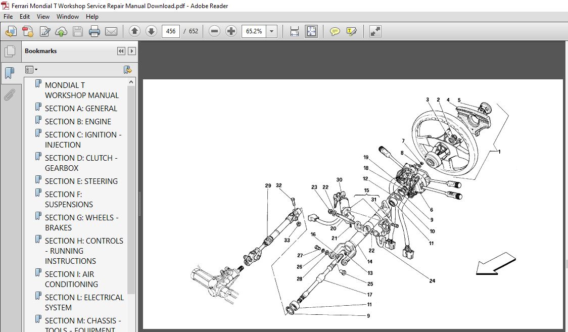Expand the Bookmarks pane with the single arrow

tap(132, 51)
